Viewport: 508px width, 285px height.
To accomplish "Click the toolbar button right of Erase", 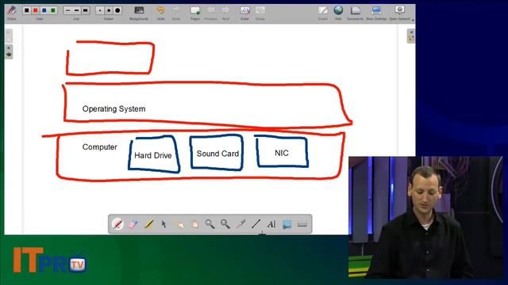I will (x=260, y=13).
